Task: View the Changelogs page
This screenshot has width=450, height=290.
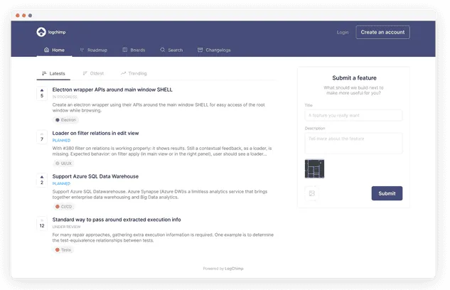Action: tap(214, 50)
